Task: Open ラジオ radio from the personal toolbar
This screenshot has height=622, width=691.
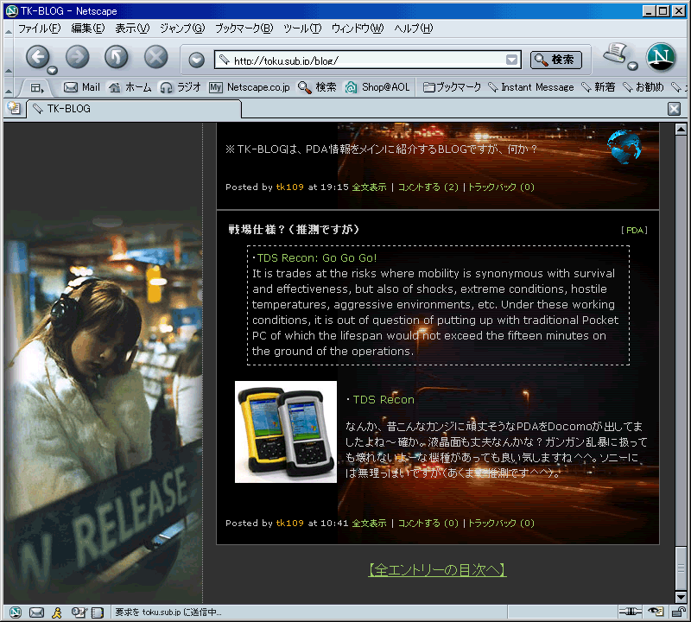Action: 181,87
